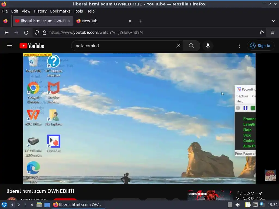Open the Tools menu
The width and height of the screenshot is (279, 209).
tap(78, 11)
